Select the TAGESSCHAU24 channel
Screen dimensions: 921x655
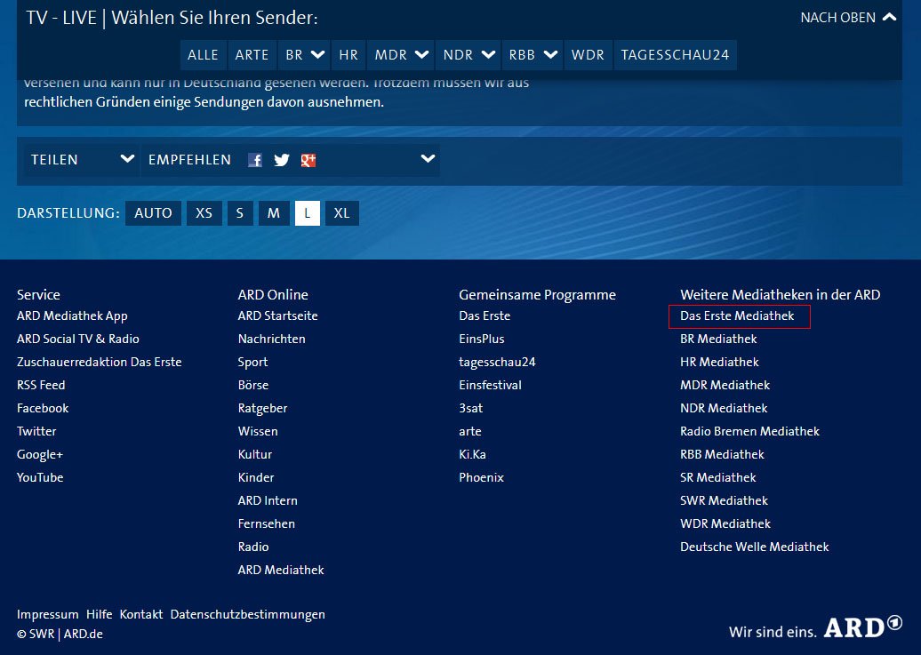coord(675,54)
